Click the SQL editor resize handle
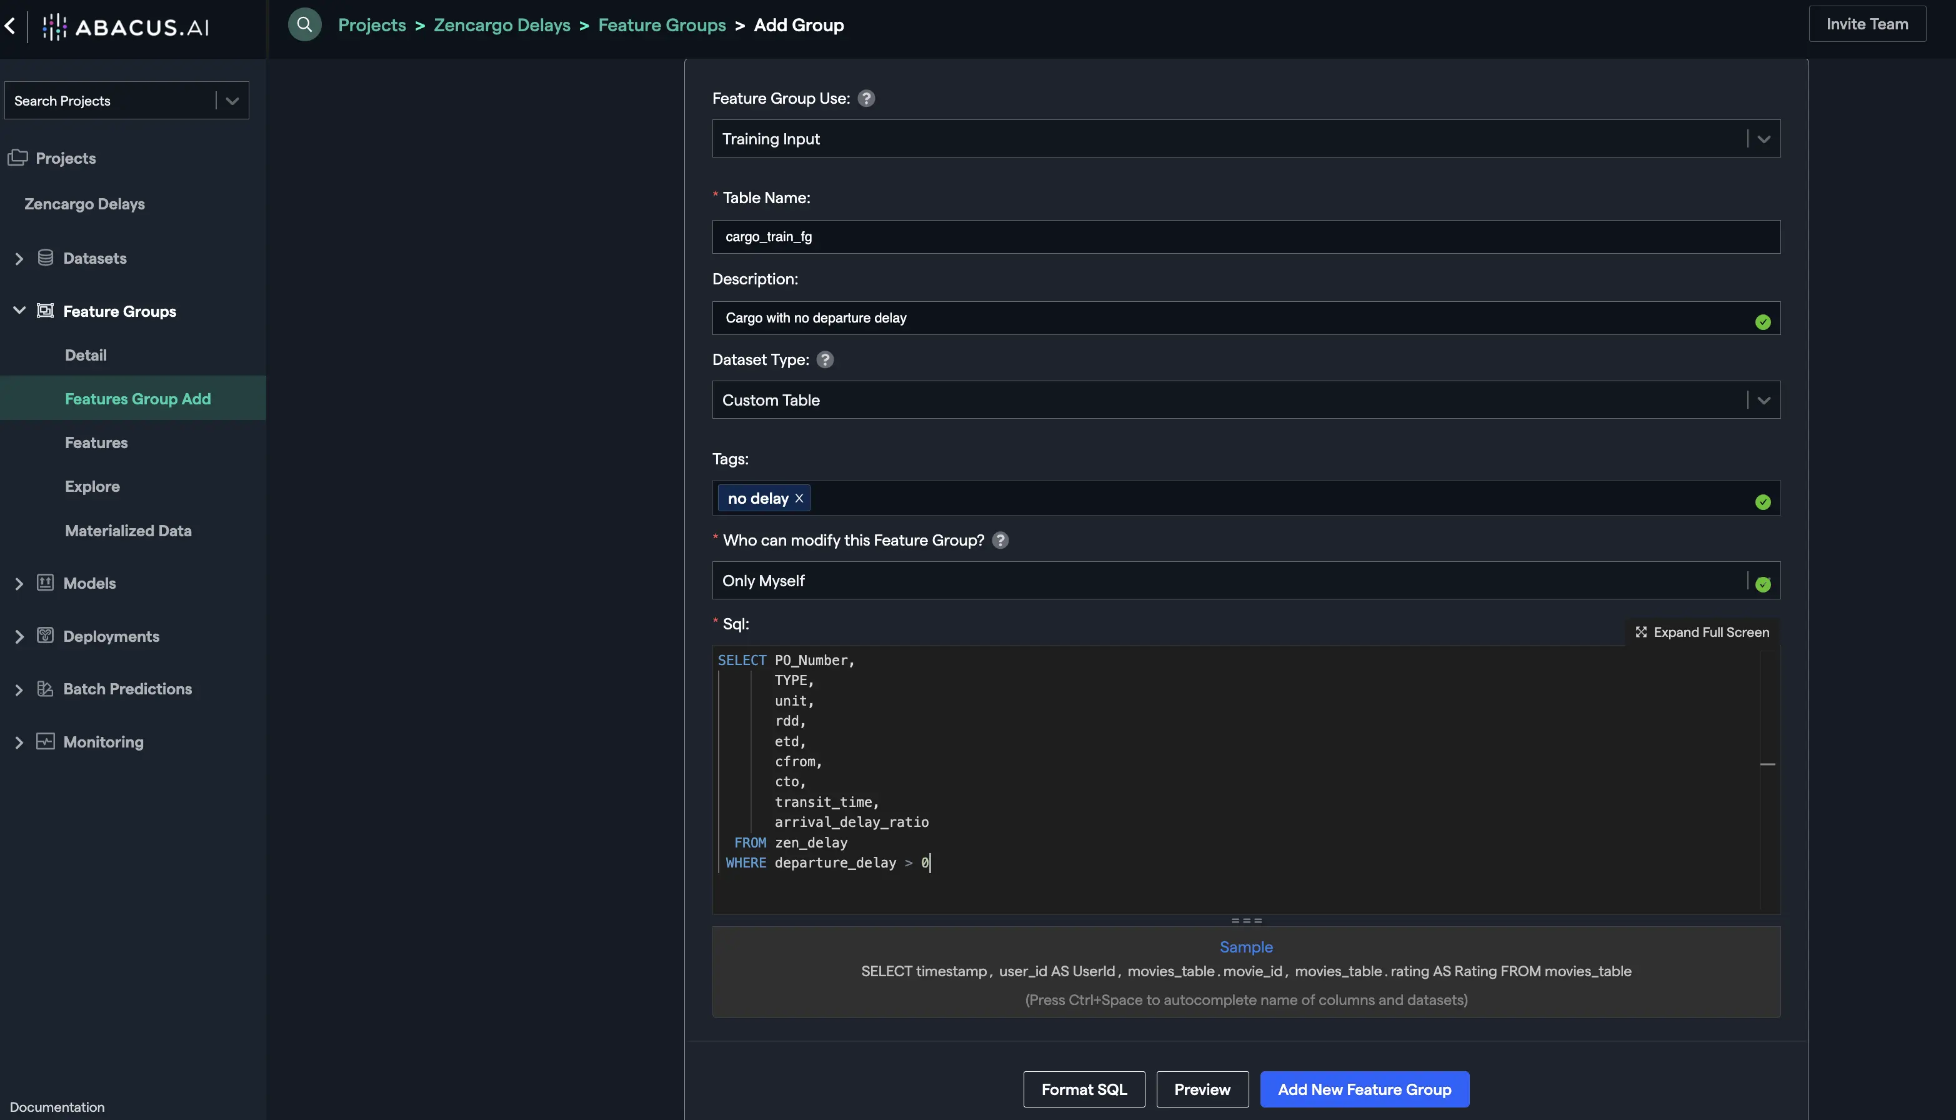1956x1120 pixels. tap(1246, 921)
